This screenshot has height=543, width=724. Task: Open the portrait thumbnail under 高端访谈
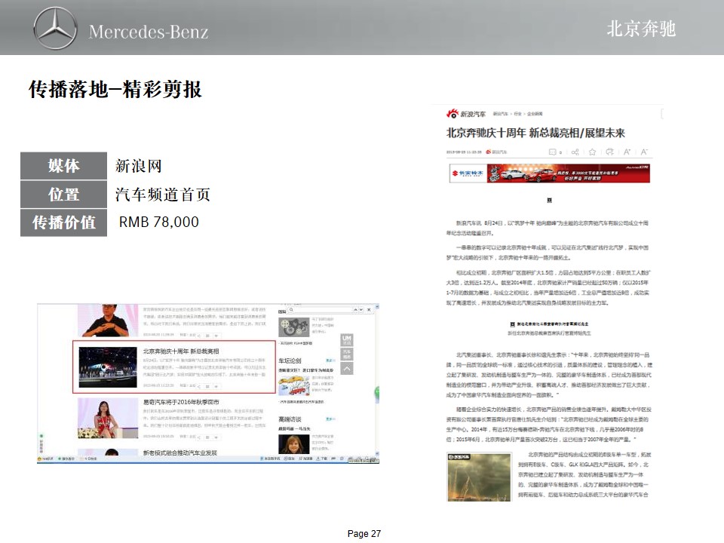293,444
